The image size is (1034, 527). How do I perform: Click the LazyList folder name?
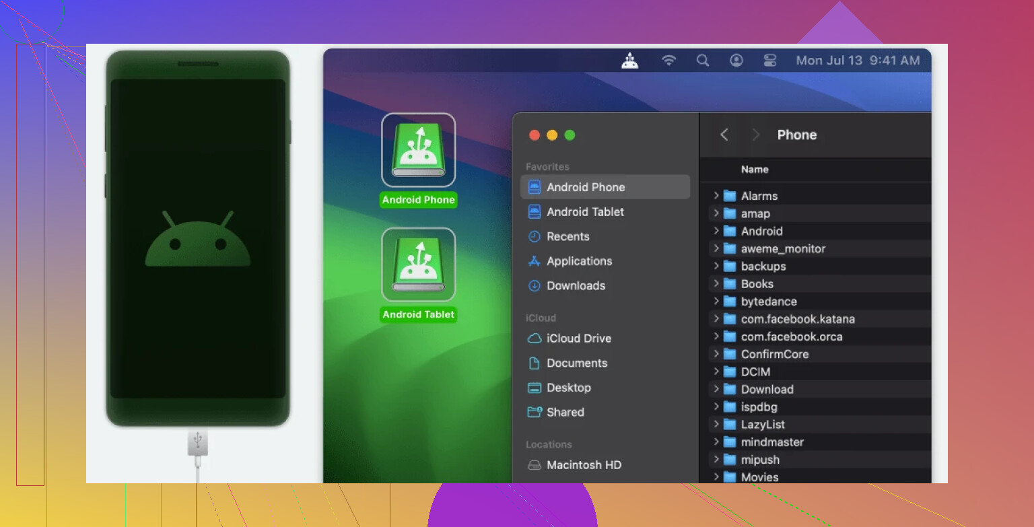763,424
